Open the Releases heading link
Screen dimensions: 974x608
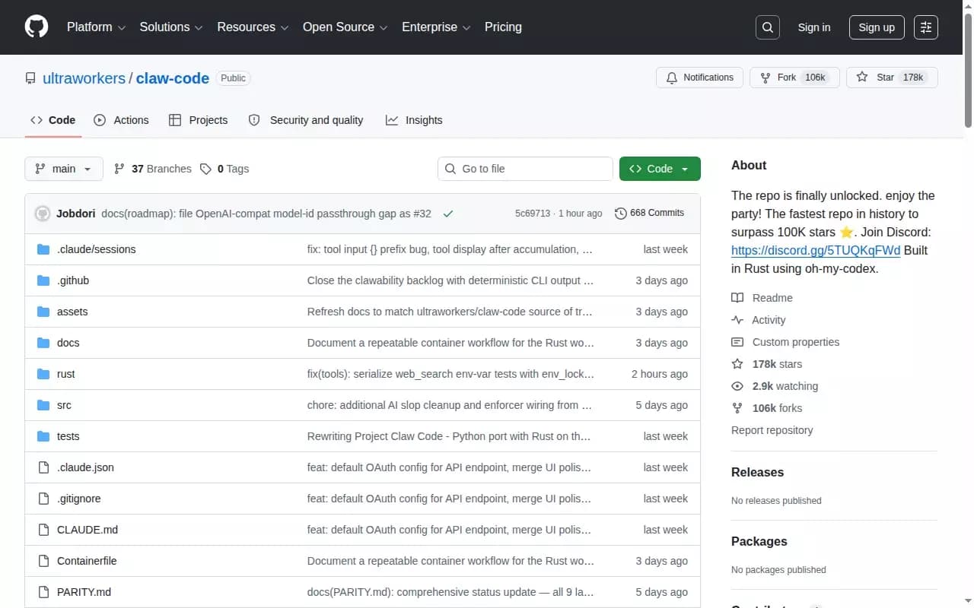[x=757, y=472]
